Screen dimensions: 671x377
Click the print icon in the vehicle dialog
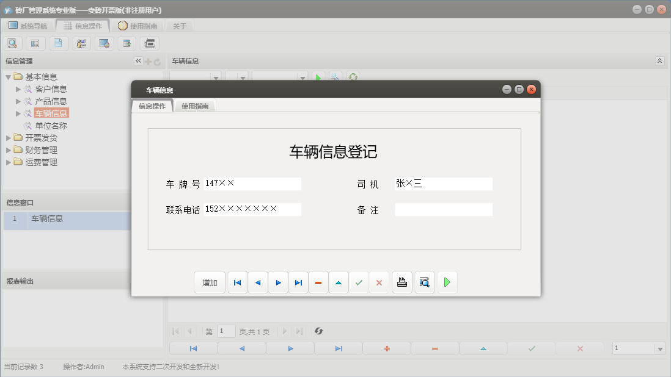click(402, 282)
